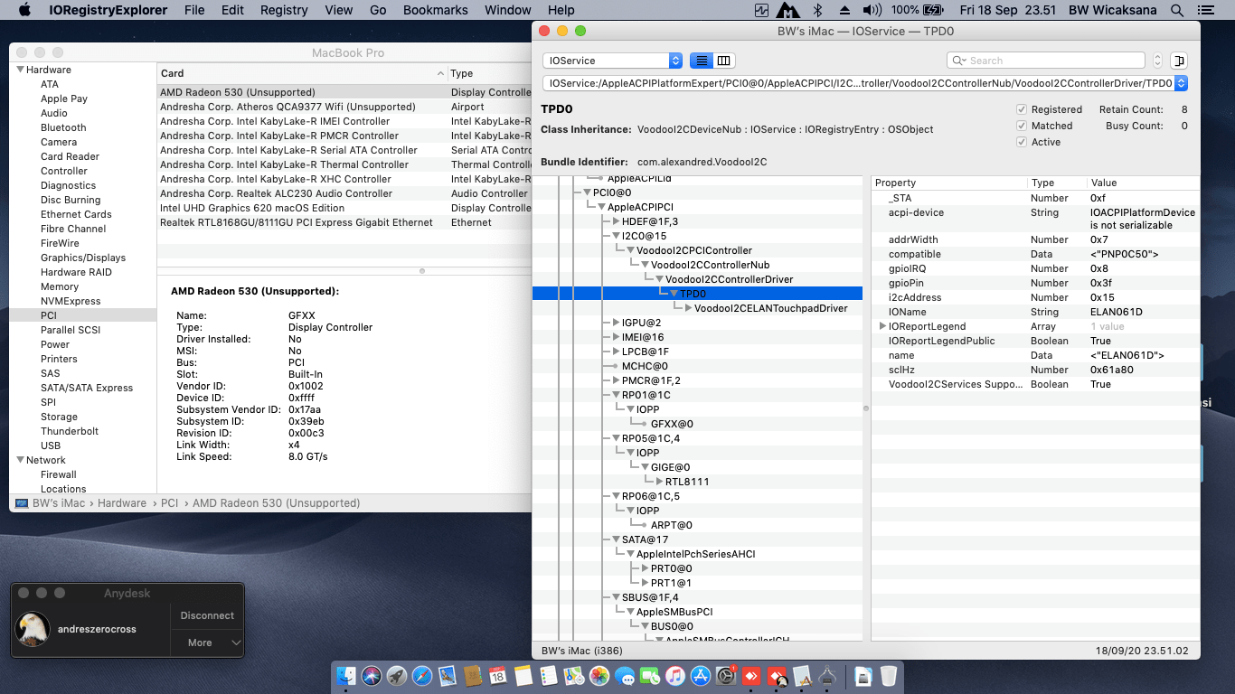1235x694 pixels.
Task: Open the View menu
Action: (339, 10)
